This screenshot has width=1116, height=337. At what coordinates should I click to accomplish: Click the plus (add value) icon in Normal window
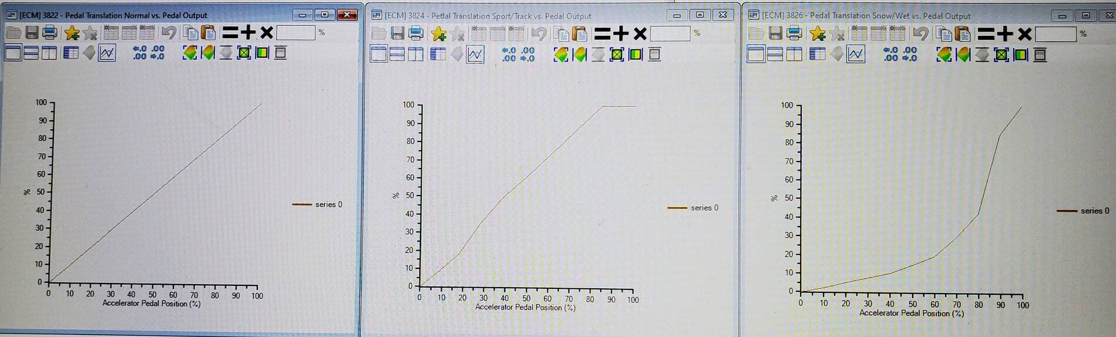248,33
